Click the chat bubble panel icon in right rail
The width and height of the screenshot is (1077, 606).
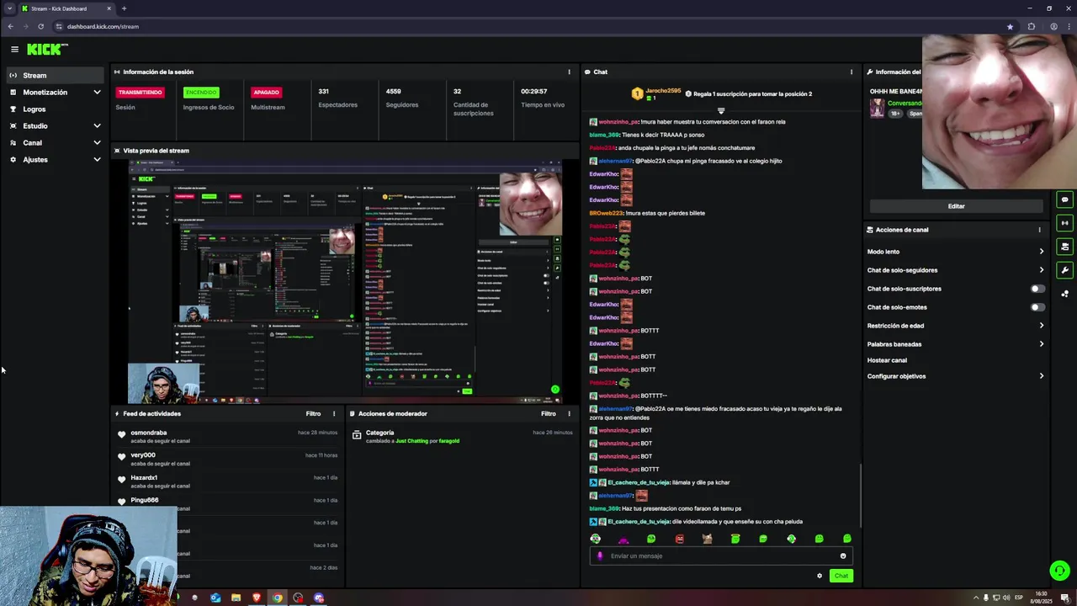pos(1064,200)
